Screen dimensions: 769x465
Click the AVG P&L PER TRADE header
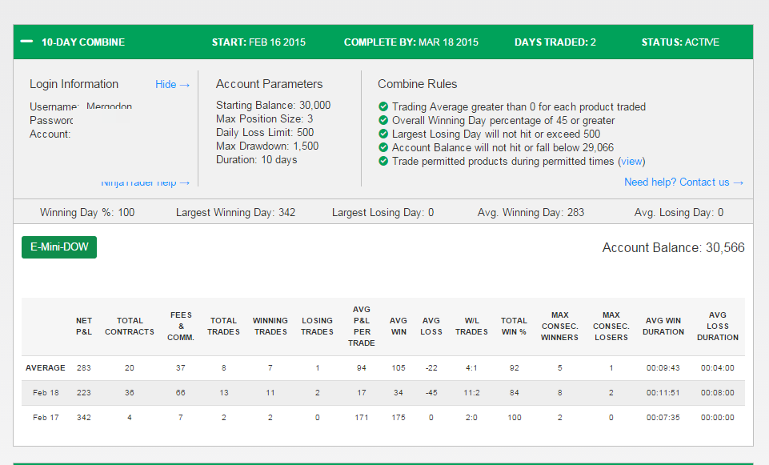[362, 327]
